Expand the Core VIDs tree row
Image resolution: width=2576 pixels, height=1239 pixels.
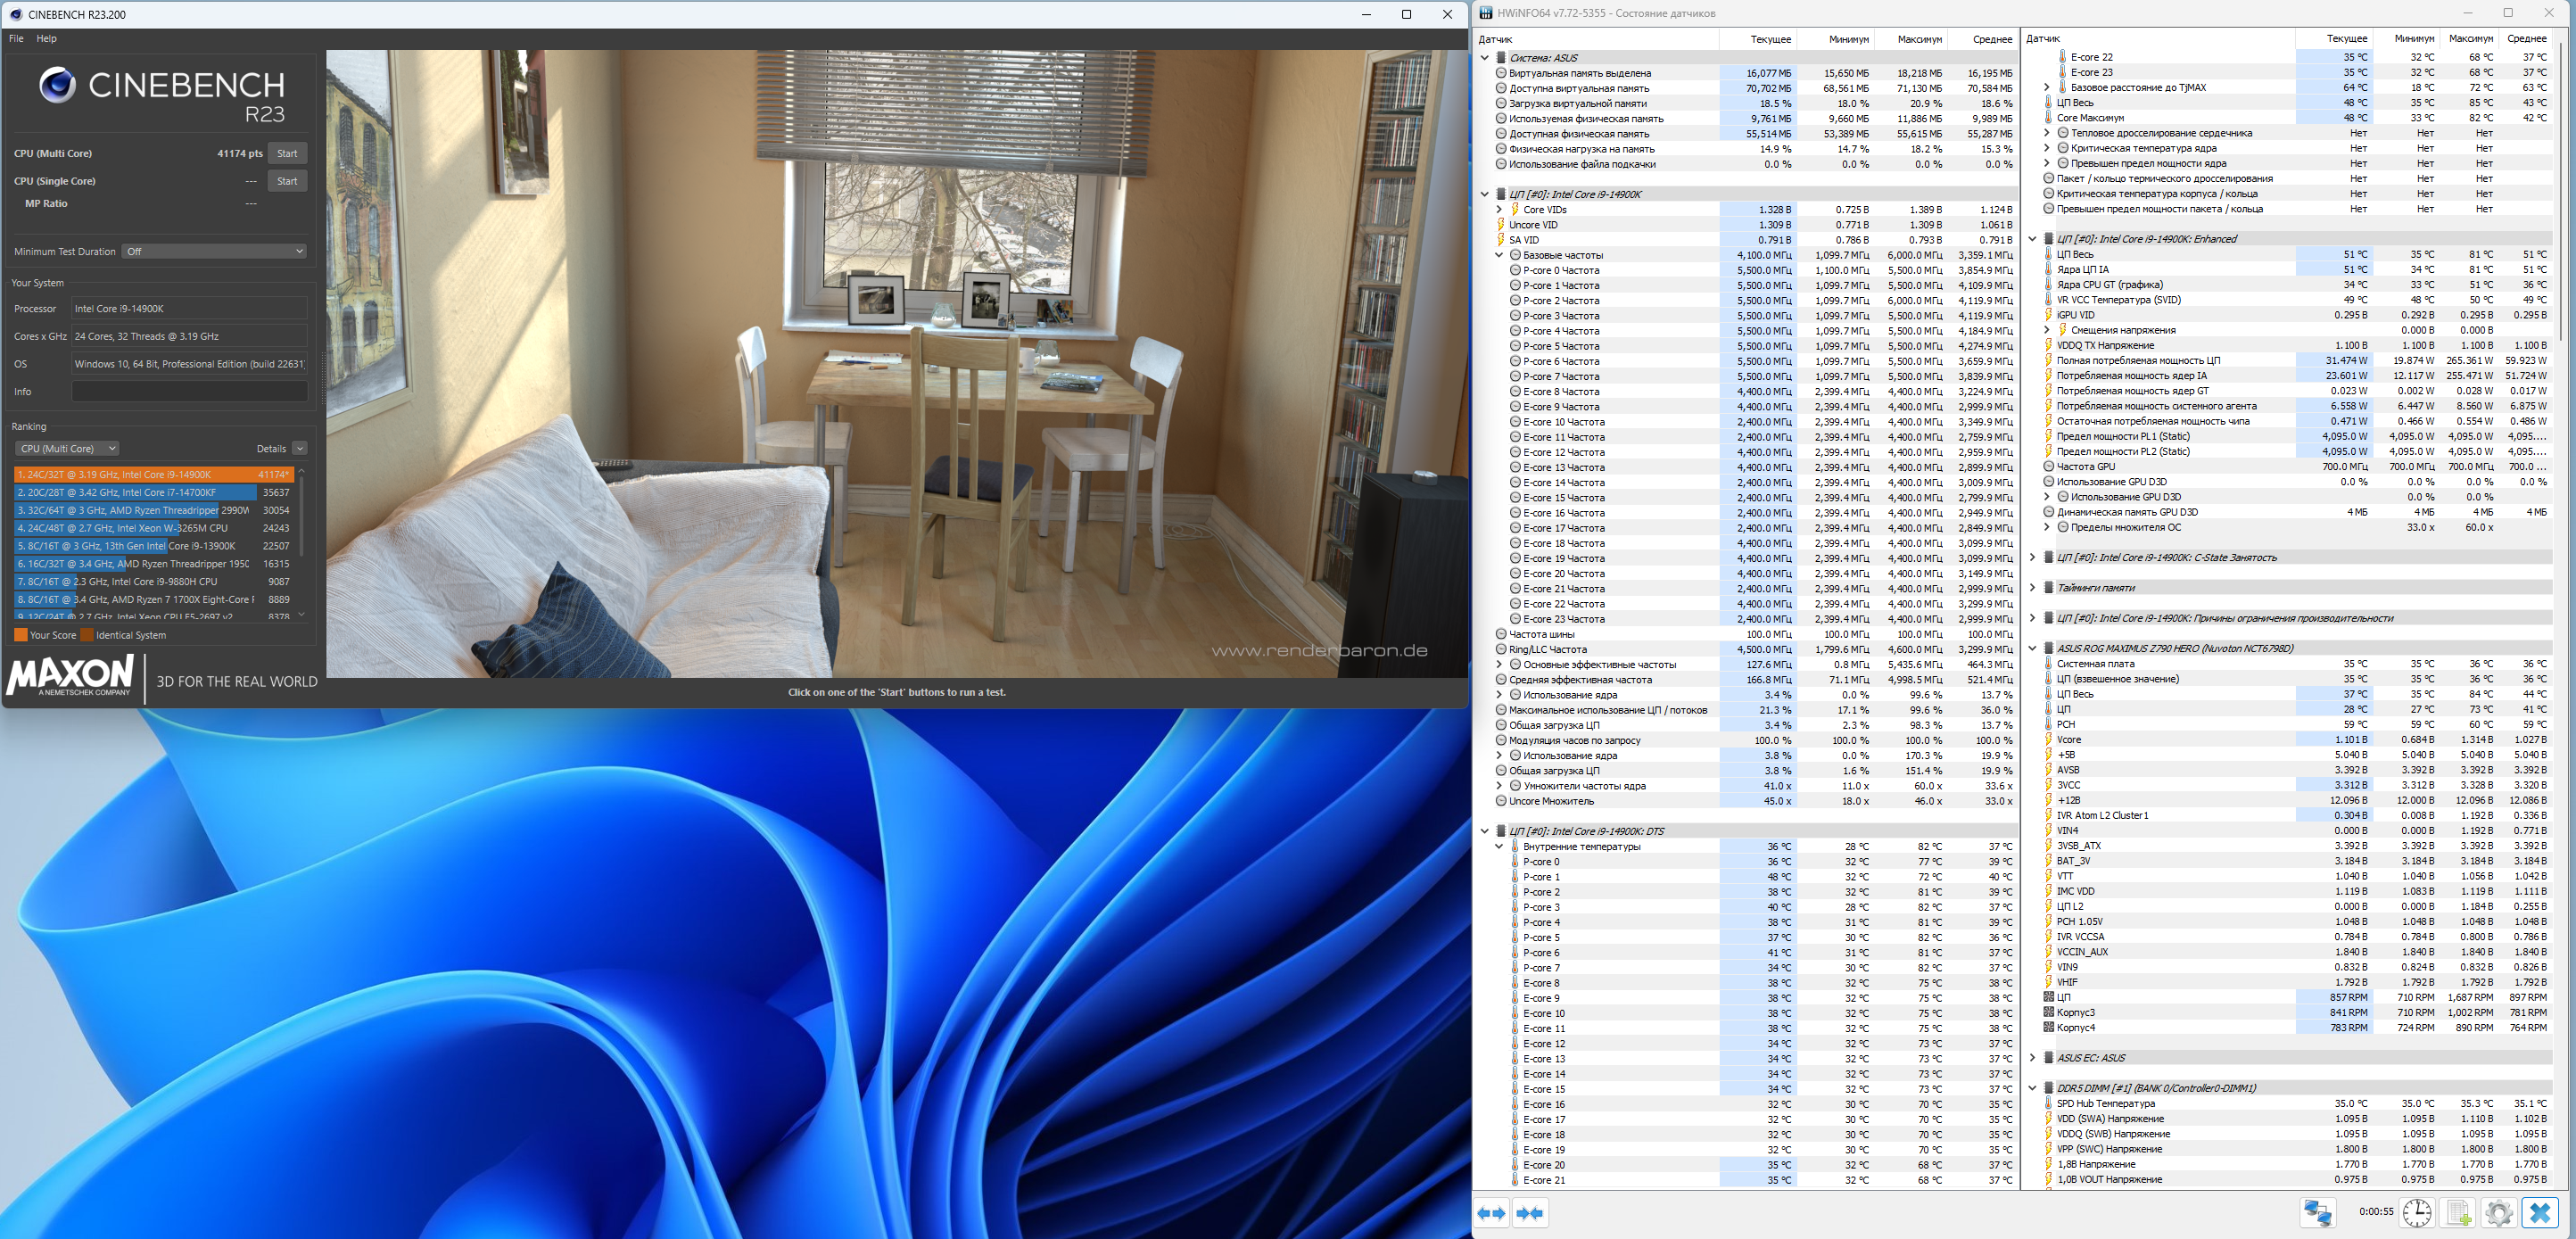pyautogui.click(x=1499, y=210)
